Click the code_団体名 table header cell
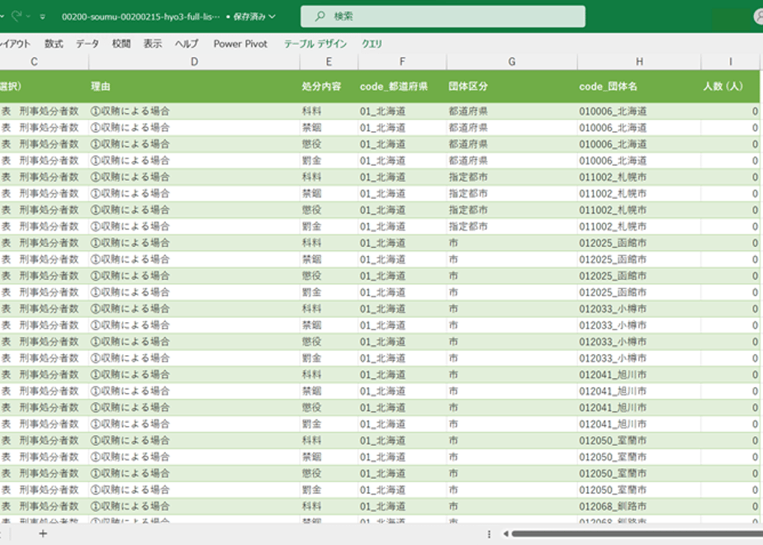This screenshot has width=763, height=545. pyautogui.click(x=639, y=87)
